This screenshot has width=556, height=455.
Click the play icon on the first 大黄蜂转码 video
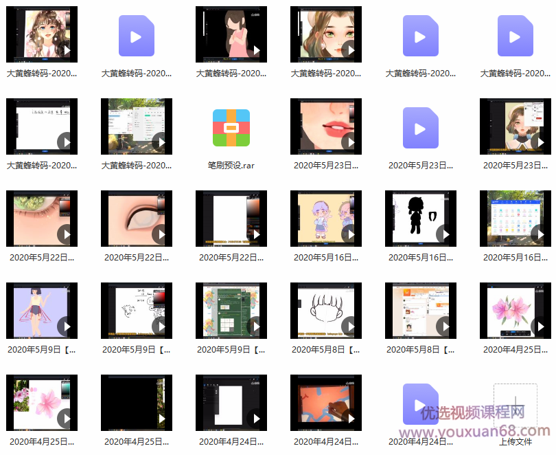point(67,50)
